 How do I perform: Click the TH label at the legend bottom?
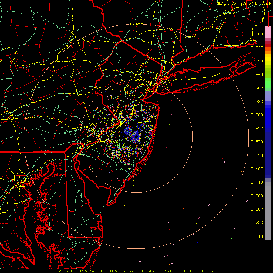[x=261, y=236]
